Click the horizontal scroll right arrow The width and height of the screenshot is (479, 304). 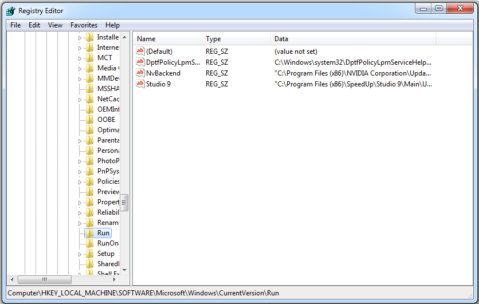115,279
